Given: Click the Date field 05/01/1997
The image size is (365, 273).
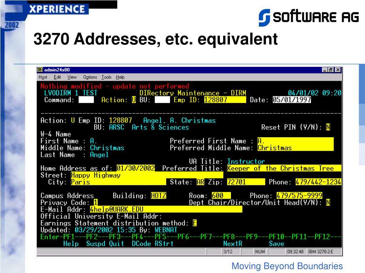Looking at the screenshot, I should click(x=292, y=100).
